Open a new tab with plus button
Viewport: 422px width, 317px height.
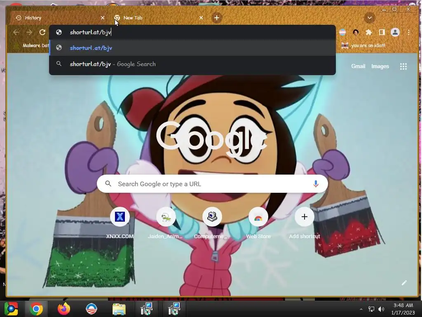tap(217, 18)
